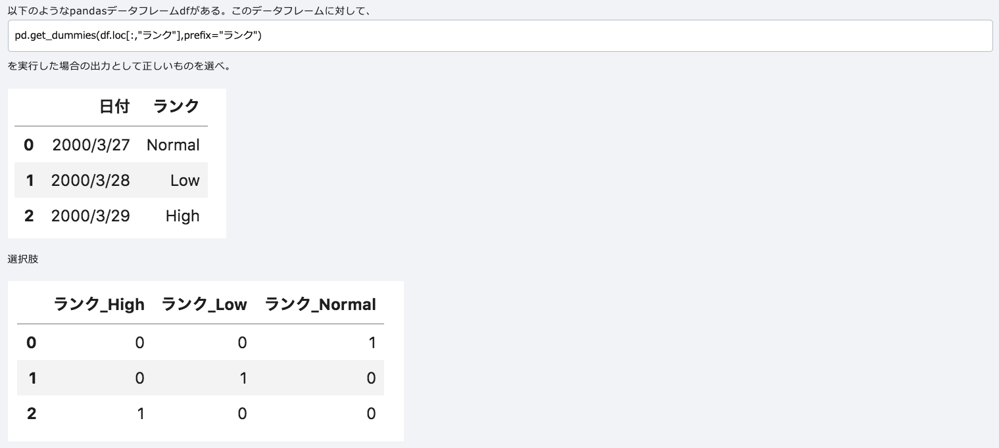Click the 日付 column header
Image resolution: width=999 pixels, height=448 pixels.
click(x=114, y=106)
